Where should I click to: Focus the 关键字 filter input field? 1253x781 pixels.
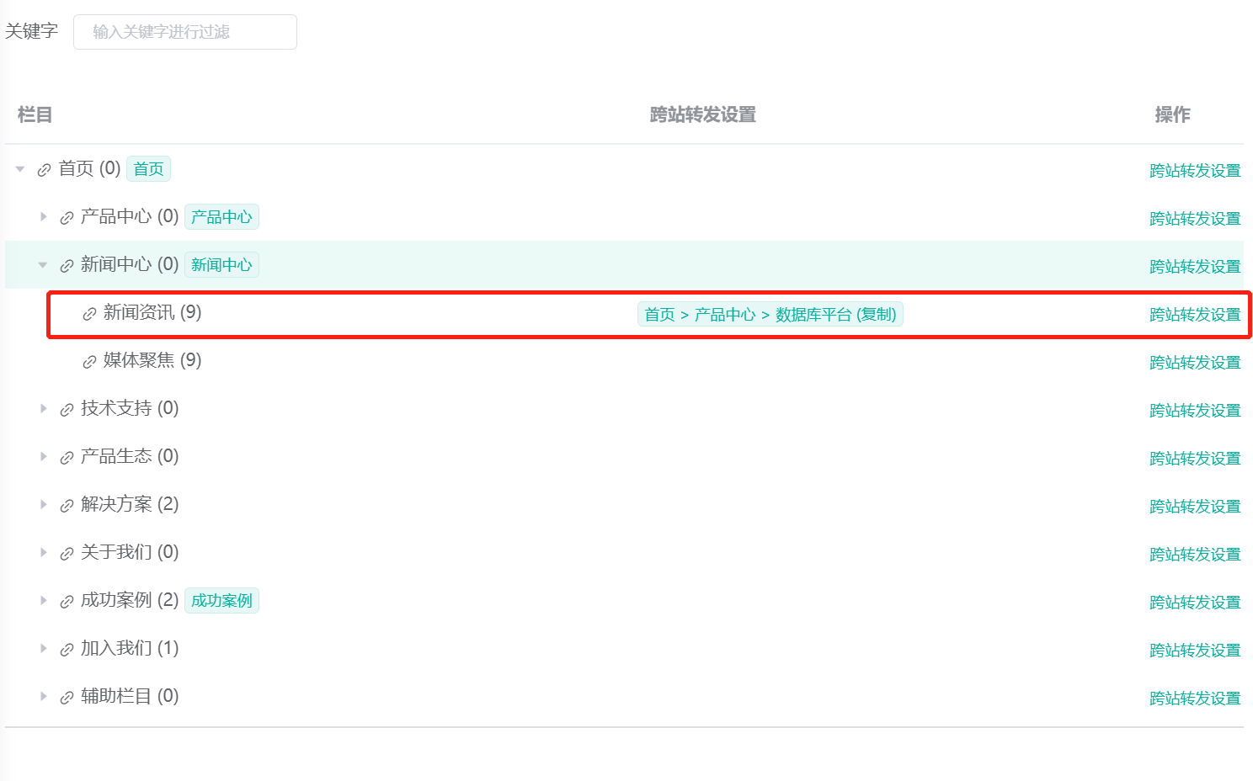pyautogui.click(x=185, y=32)
